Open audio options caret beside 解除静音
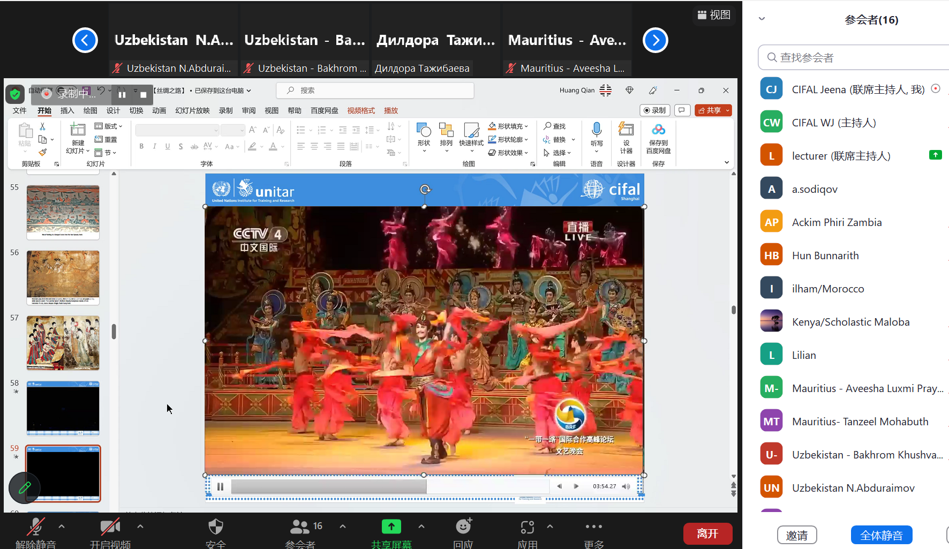 click(62, 527)
